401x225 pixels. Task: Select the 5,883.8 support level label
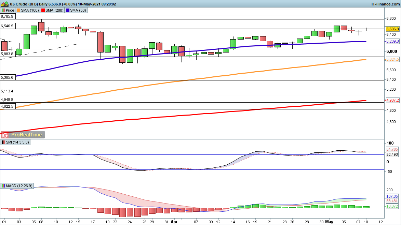(7, 54)
